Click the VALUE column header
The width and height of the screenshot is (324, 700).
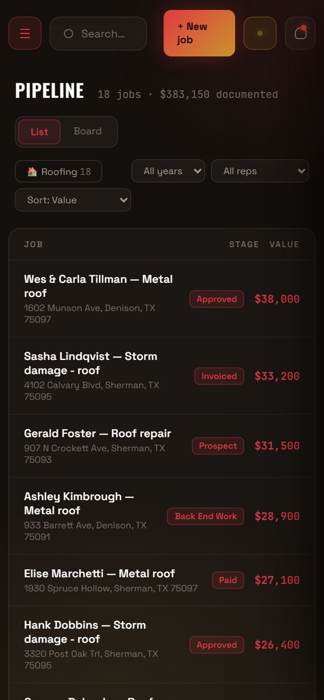(x=284, y=244)
